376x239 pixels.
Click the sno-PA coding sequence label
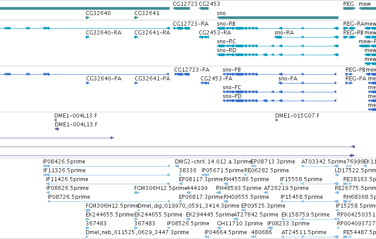[x=288, y=79]
